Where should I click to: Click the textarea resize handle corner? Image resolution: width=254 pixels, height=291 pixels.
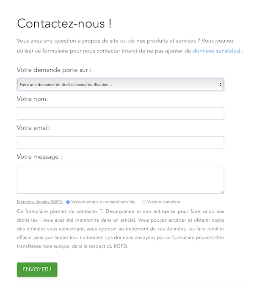[x=222, y=192]
